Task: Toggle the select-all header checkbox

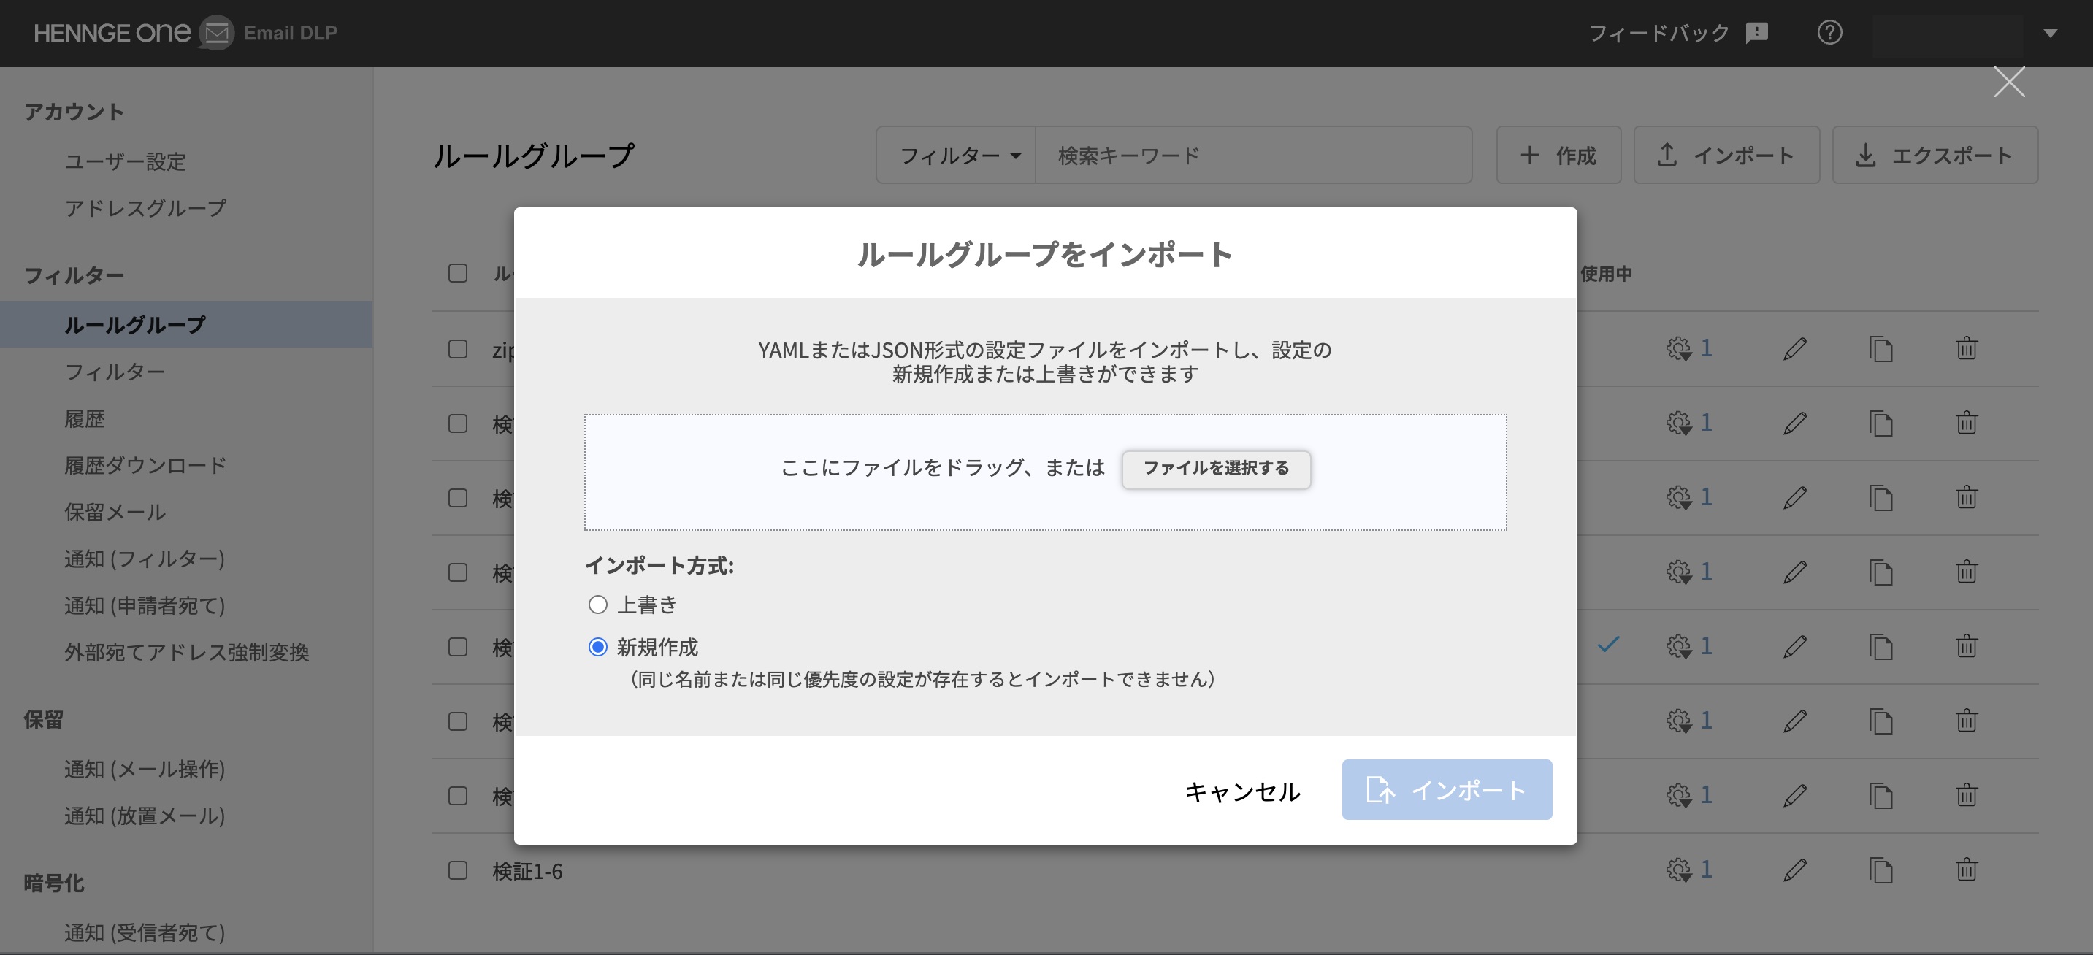Action: [458, 273]
